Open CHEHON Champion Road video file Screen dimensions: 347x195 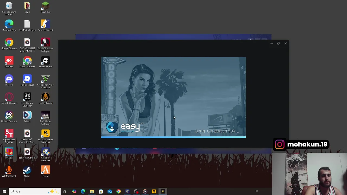pyautogui.click(x=27, y=136)
